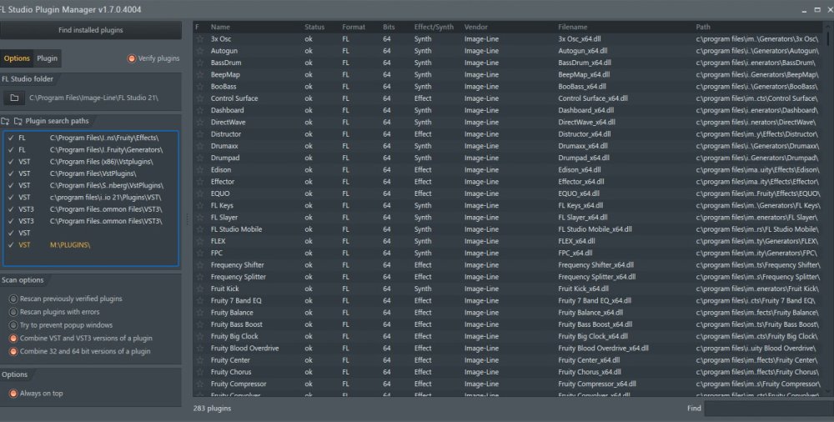The width and height of the screenshot is (834, 422).
Task: Favorite the Control Surface plugin
Action: (200, 98)
